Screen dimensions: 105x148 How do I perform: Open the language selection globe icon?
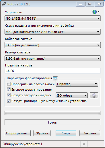(x=95, y=12)
